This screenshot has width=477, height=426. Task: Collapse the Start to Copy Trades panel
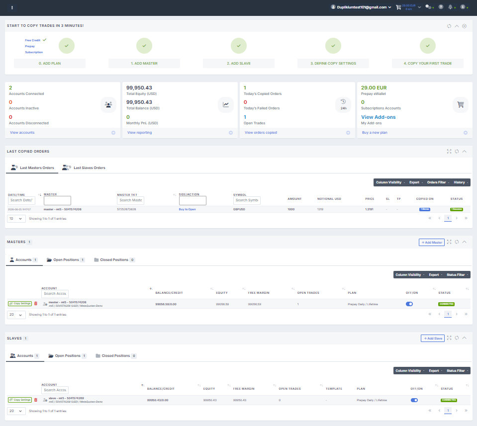point(457,26)
